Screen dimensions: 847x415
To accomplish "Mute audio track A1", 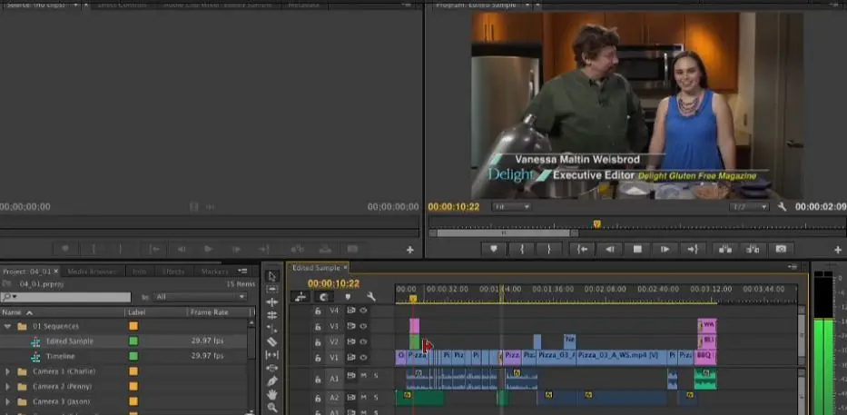I will tap(363, 376).
